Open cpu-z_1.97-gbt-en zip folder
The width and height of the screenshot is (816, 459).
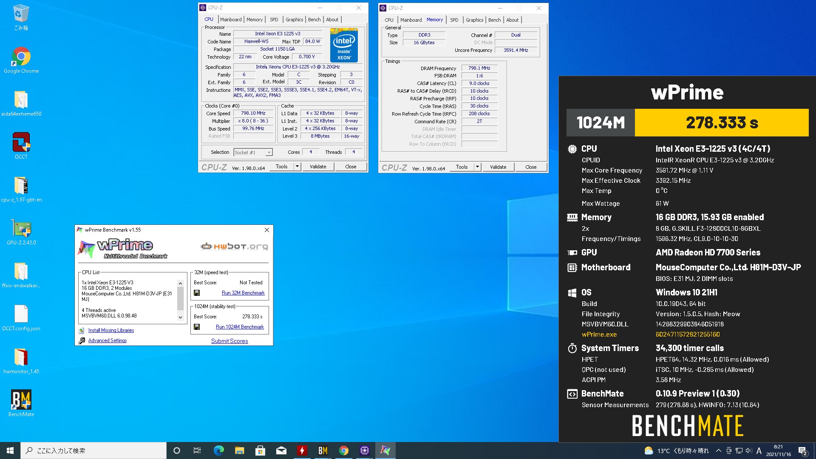tap(21, 189)
